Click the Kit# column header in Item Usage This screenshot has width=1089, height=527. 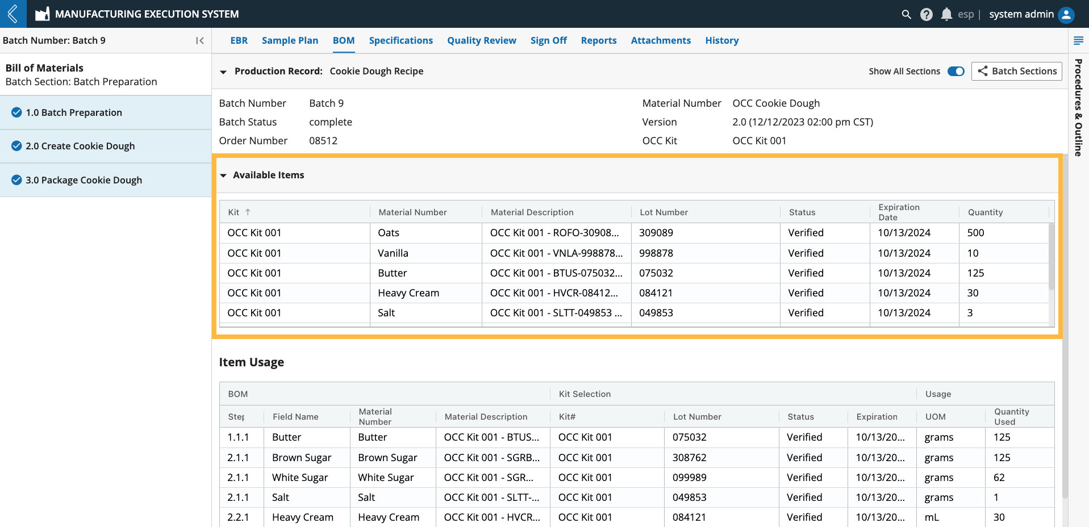[x=567, y=416]
